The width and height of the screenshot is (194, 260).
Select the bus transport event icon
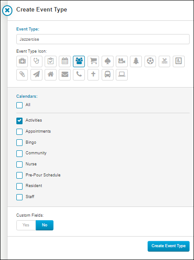(107, 75)
